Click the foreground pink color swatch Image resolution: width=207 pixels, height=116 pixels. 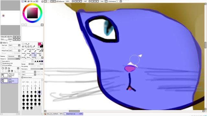[39, 44]
